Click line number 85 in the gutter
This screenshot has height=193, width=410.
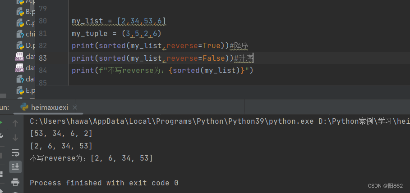coord(42,83)
